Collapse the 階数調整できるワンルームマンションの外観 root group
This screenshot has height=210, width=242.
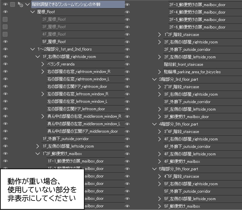point(27,4)
